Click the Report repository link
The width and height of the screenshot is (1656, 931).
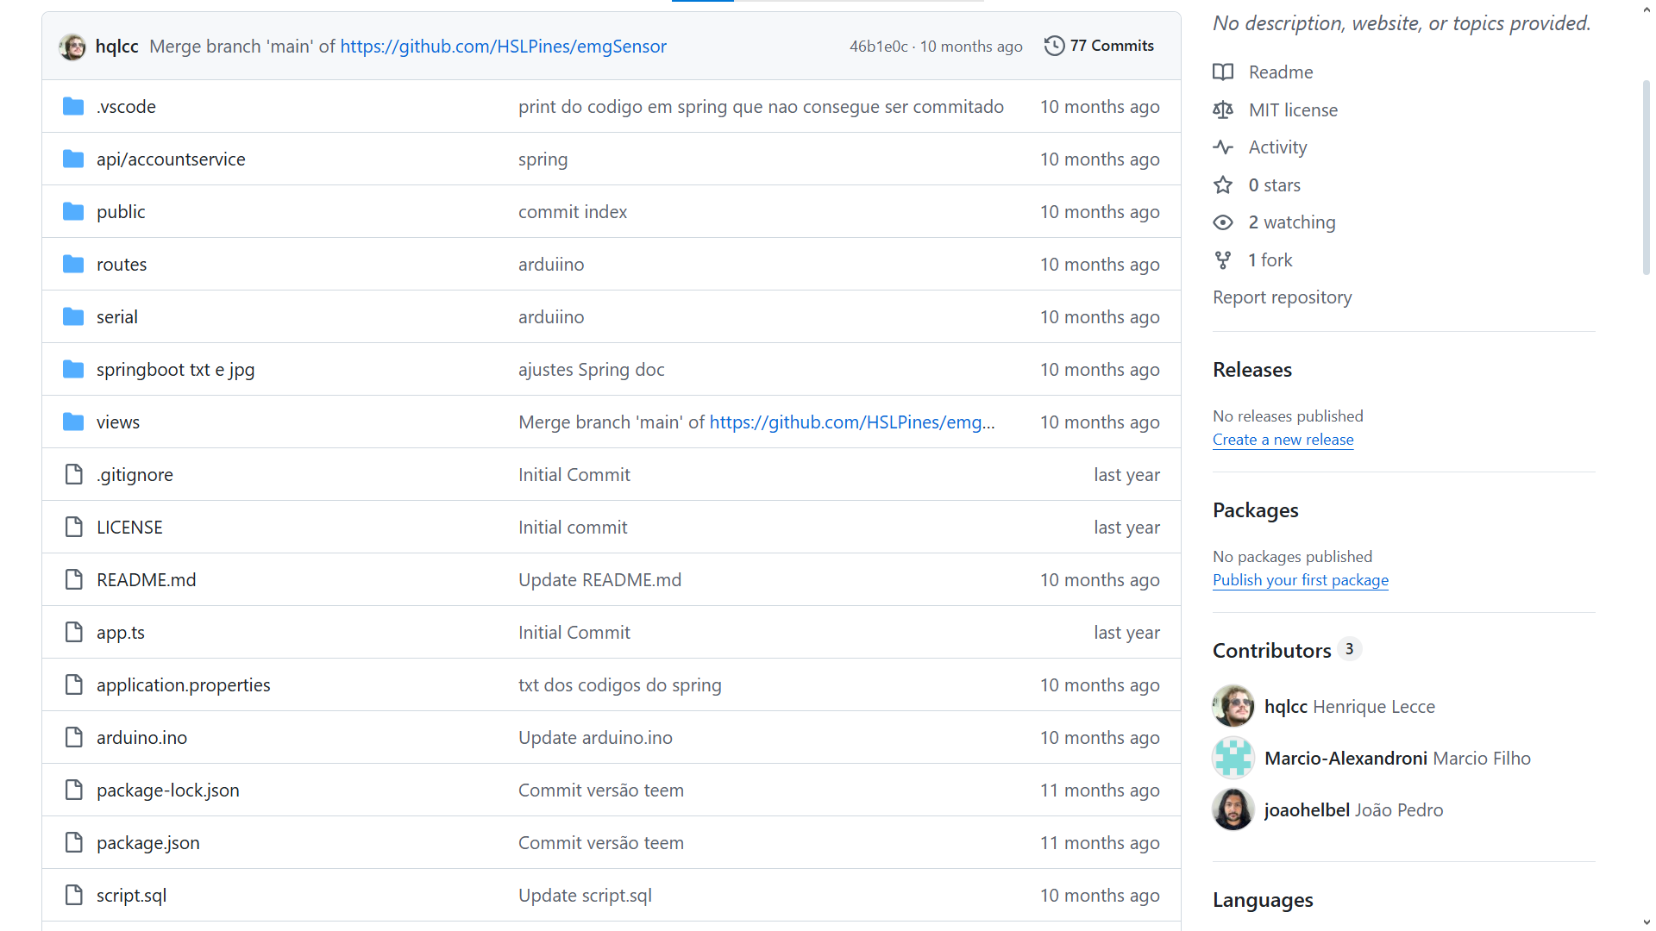1282,297
